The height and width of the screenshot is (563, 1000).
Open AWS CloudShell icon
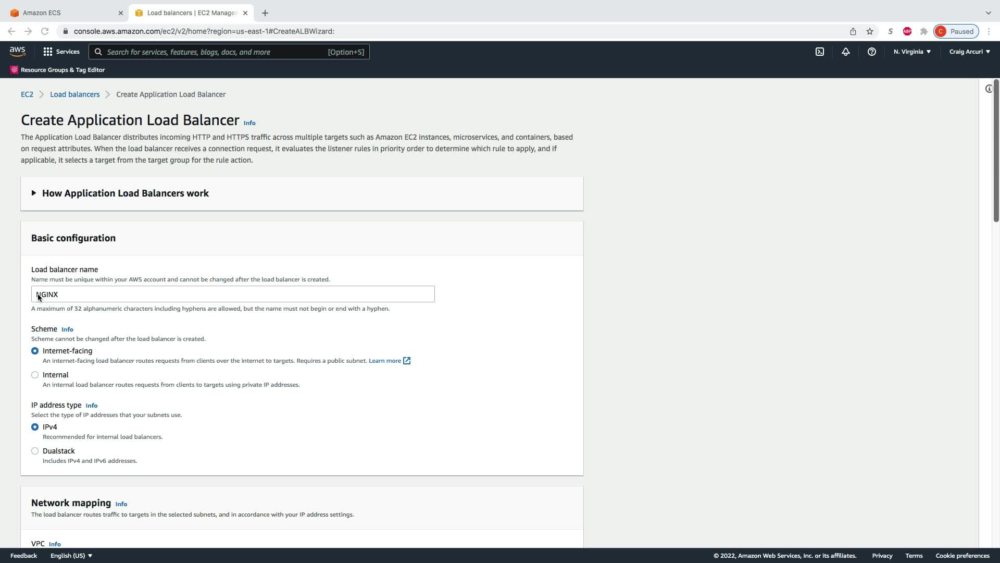click(820, 52)
